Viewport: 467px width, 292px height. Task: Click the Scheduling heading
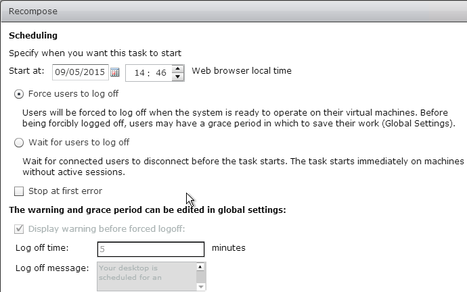tap(33, 36)
